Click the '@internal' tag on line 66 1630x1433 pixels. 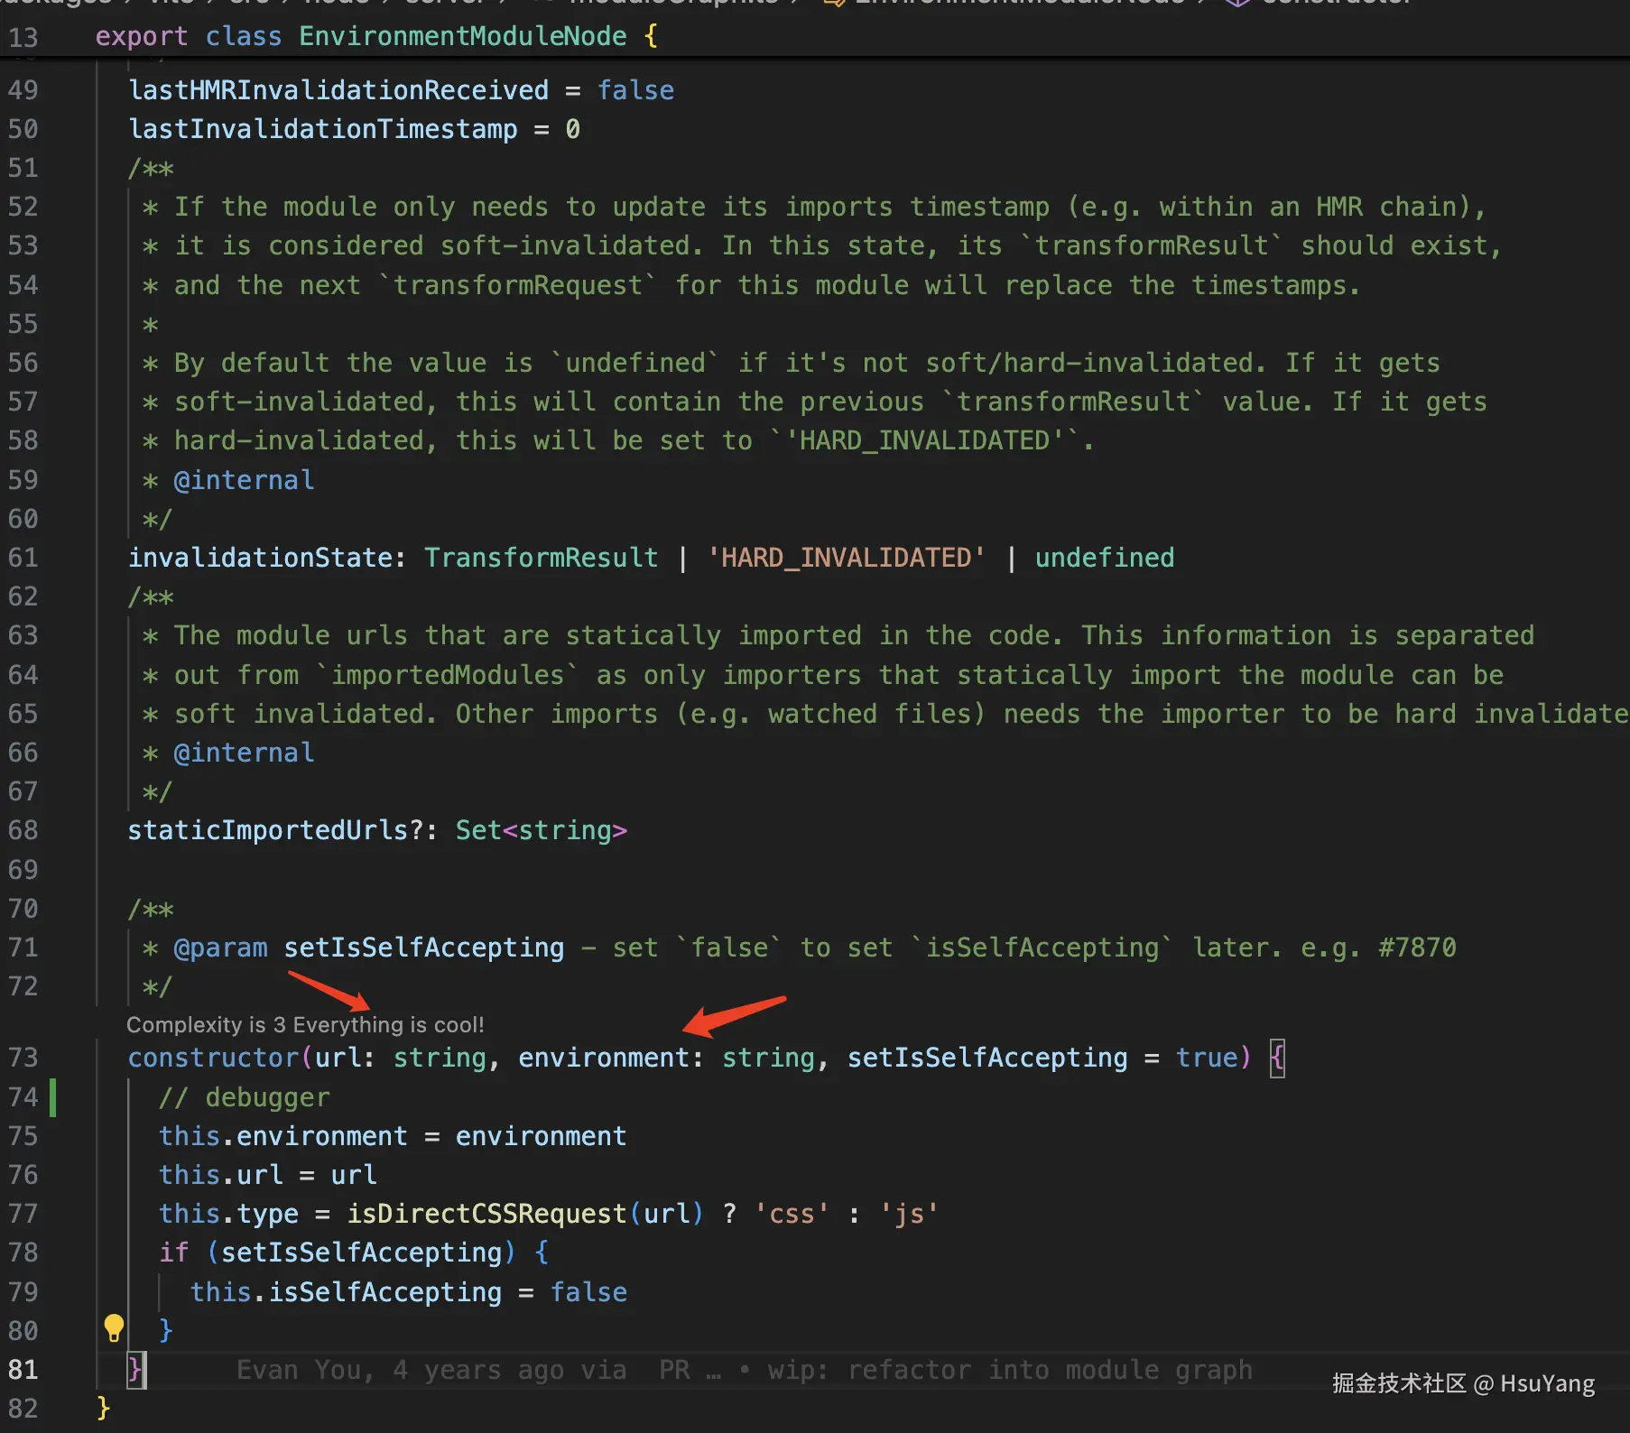tap(244, 753)
